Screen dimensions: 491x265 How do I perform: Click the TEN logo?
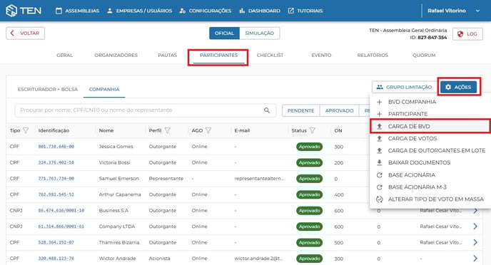tap(24, 11)
